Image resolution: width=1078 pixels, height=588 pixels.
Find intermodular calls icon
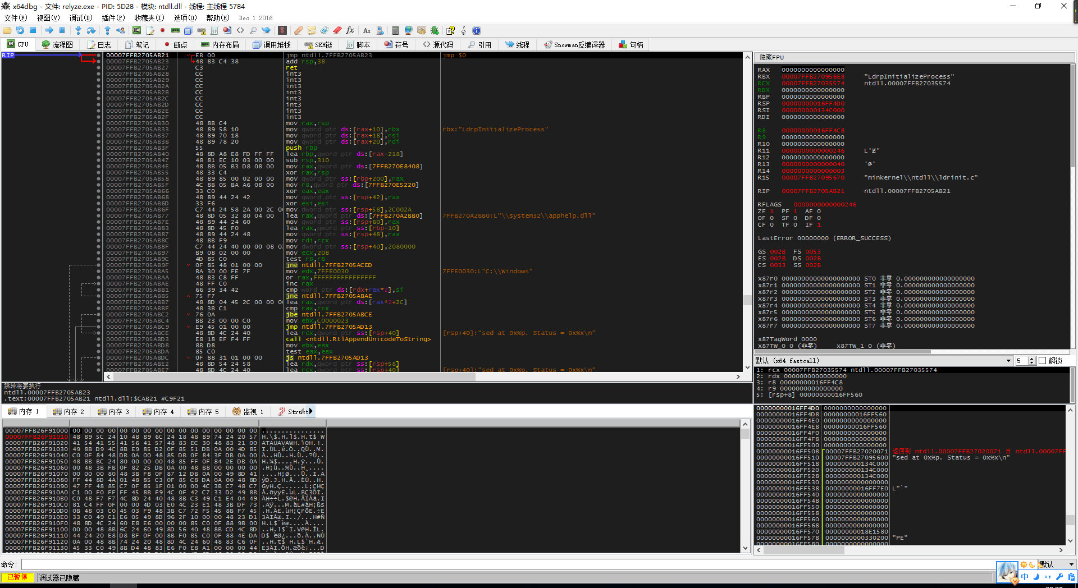tap(380, 30)
